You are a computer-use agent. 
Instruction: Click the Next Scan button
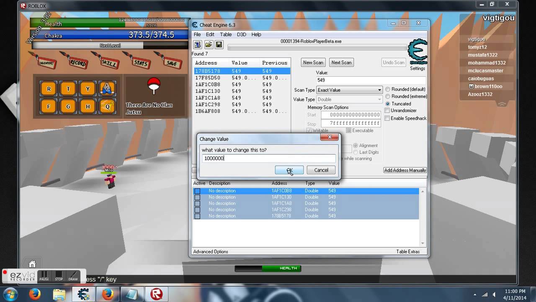coord(341,62)
